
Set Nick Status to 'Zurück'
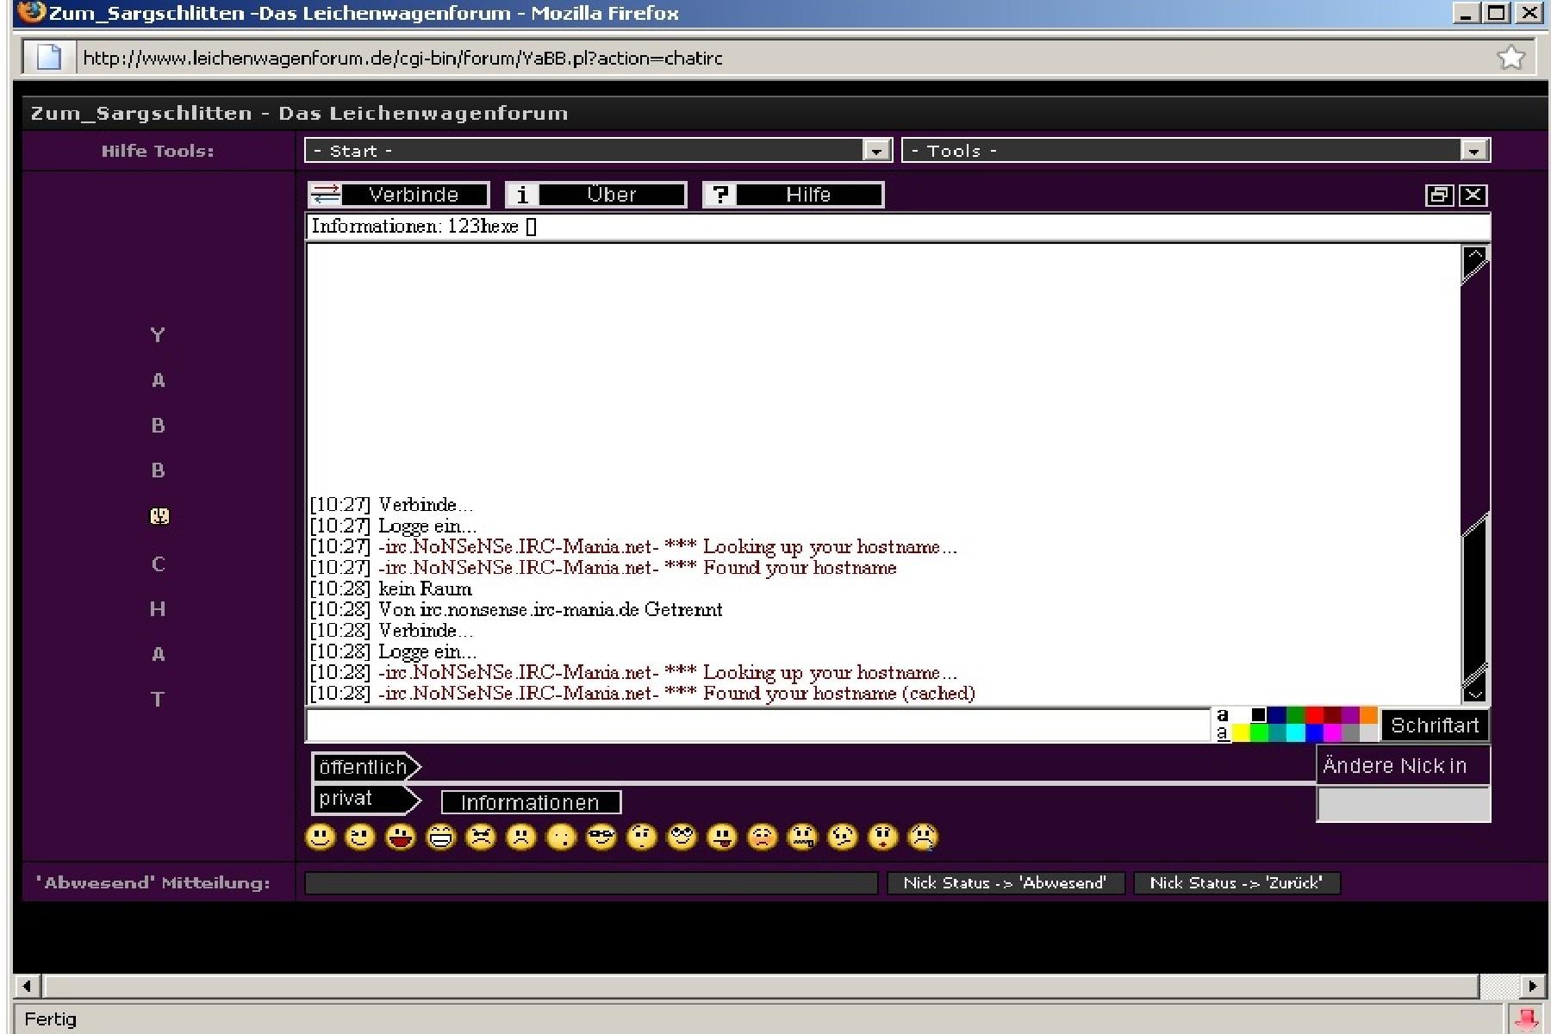(1236, 883)
